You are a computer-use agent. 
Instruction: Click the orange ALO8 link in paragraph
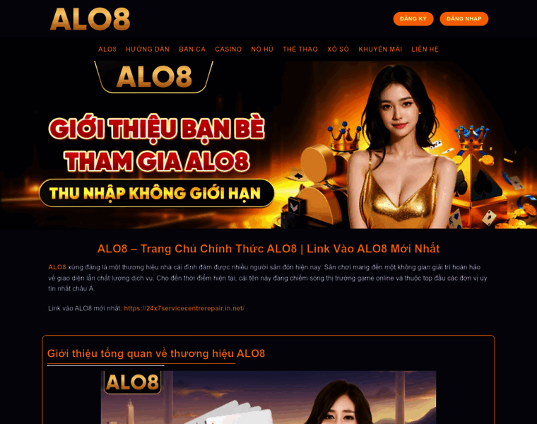57,267
